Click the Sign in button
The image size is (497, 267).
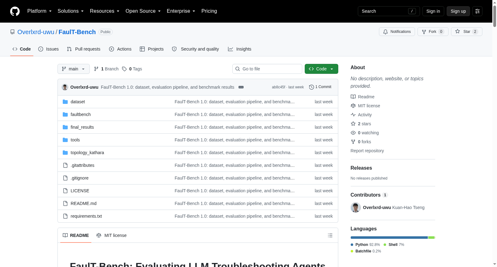coord(433,11)
